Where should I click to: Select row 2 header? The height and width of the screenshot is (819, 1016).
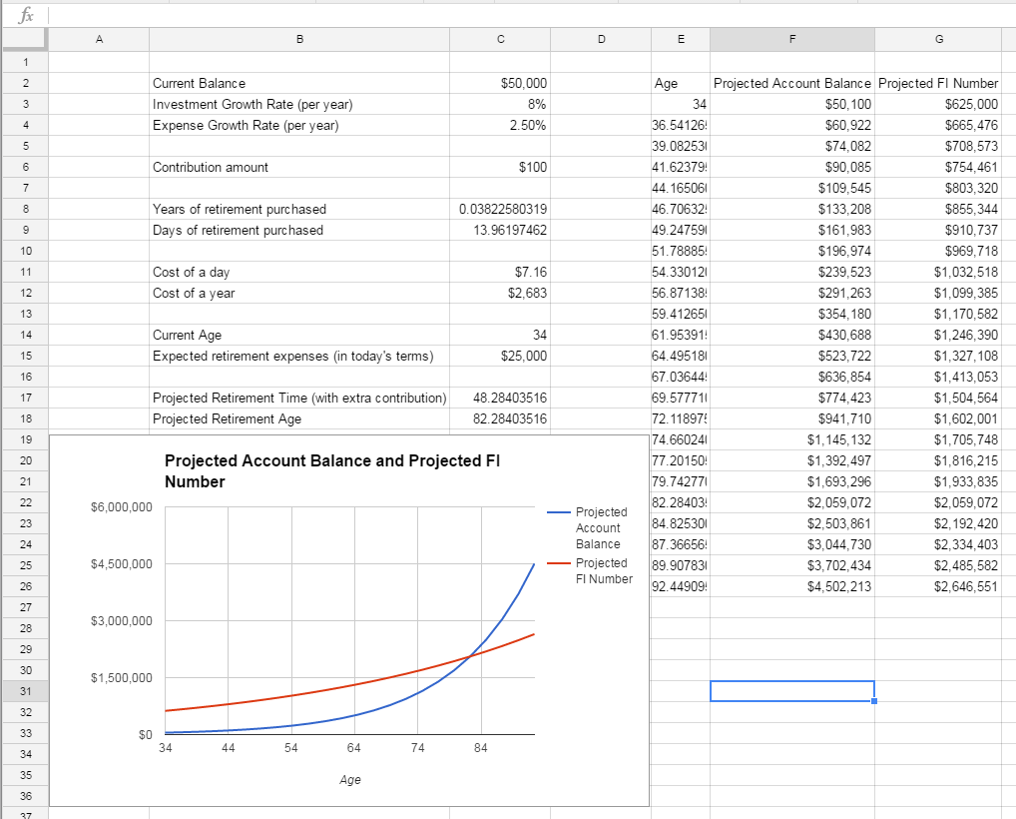23,83
